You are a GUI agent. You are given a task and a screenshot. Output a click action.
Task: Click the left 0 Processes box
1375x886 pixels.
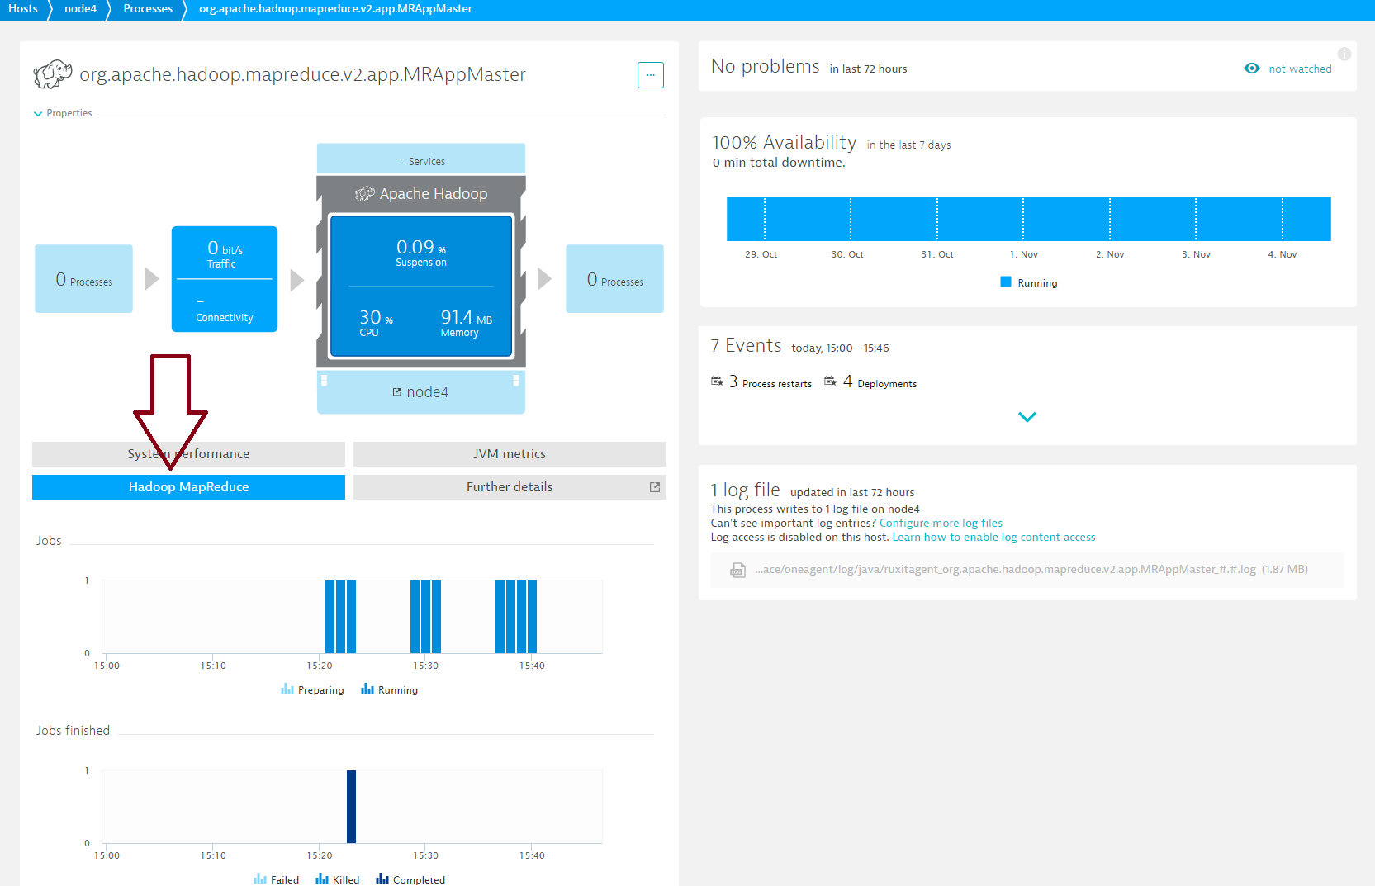click(x=83, y=279)
